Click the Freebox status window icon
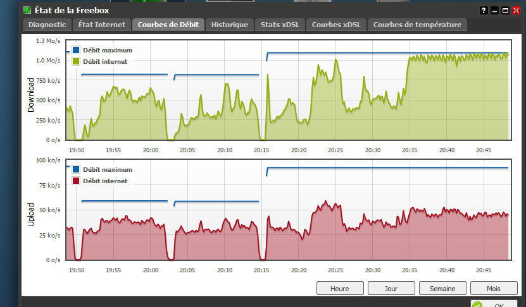The image size is (526, 307). 27,10
